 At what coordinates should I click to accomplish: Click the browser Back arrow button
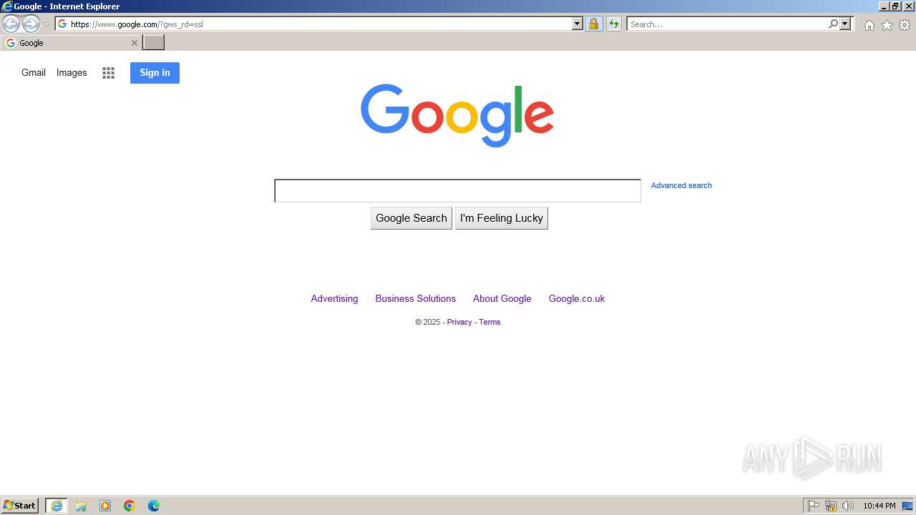pyautogui.click(x=11, y=24)
